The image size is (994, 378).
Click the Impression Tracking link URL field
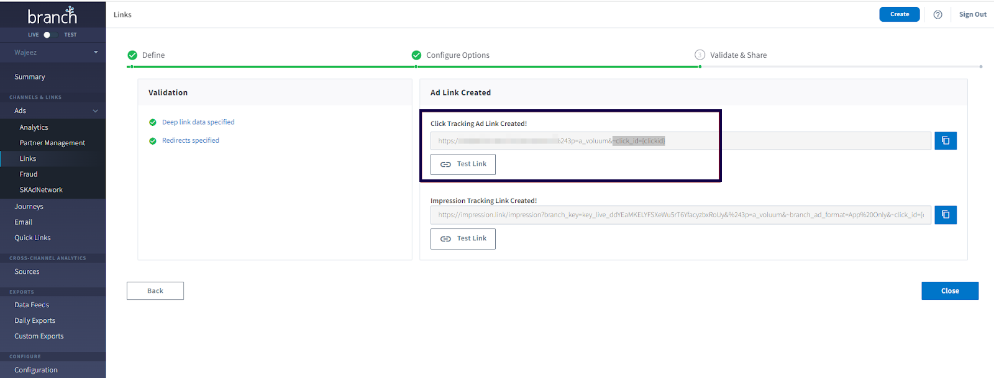[680, 215]
